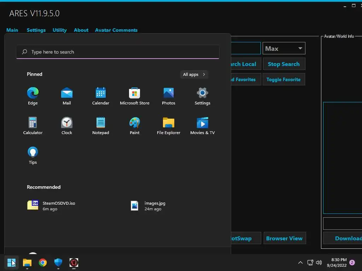The width and height of the screenshot is (362, 271).
Task: Click the All apps button
Action: (194, 74)
